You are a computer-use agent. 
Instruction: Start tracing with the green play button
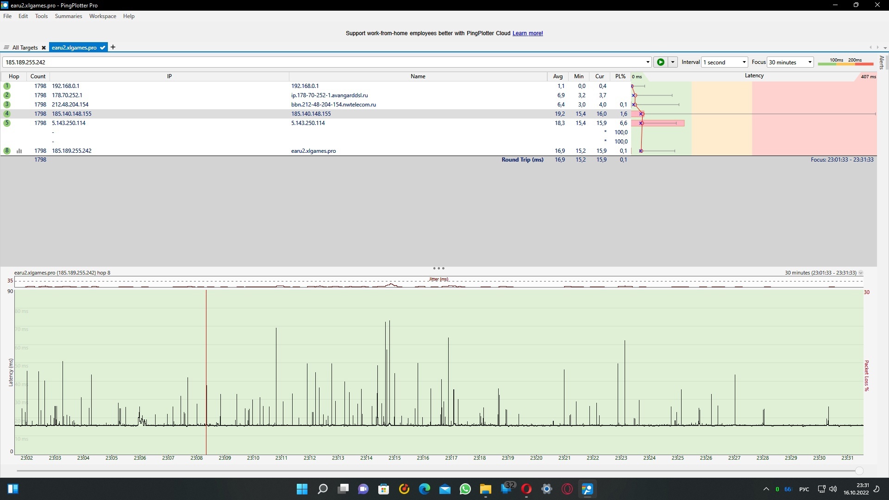[x=660, y=62]
